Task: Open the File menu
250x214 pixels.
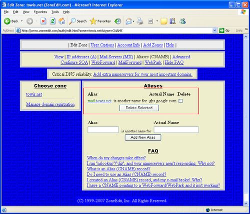Action: (x=6, y=12)
